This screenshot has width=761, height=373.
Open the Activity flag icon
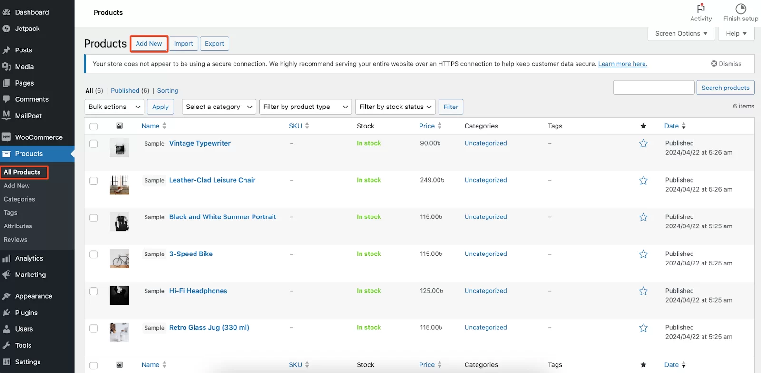701,8
